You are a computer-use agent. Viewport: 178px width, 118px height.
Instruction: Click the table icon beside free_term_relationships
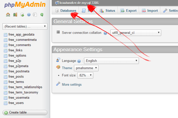click(x=6, y=87)
